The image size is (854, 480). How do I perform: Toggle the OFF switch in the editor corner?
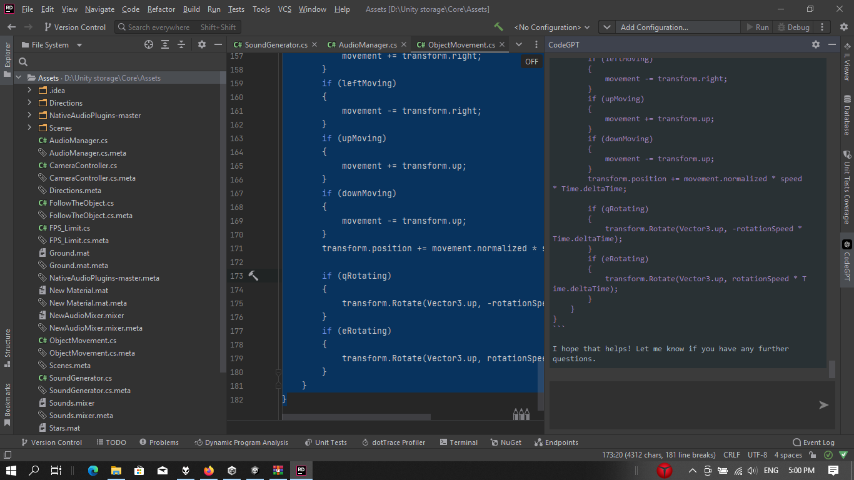click(531, 61)
